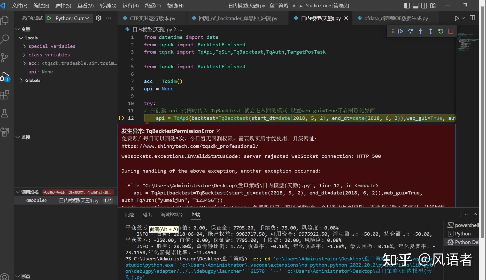Toggle secondary sidebar layout icon
This screenshot has width=486, height=280.
click(424, 5)
